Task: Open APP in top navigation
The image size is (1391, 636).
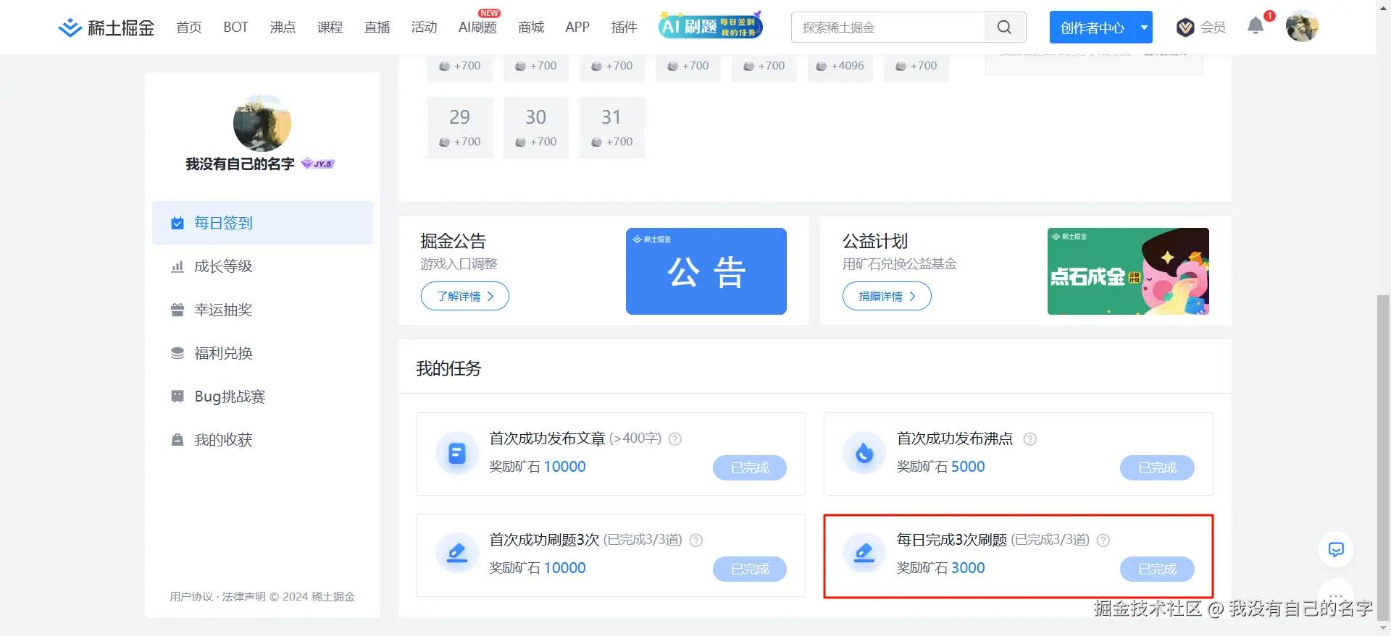Action: (x=577, y=27)
